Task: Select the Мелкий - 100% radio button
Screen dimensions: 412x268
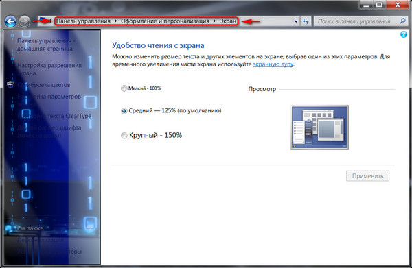Action: click(x=124, y=88)
